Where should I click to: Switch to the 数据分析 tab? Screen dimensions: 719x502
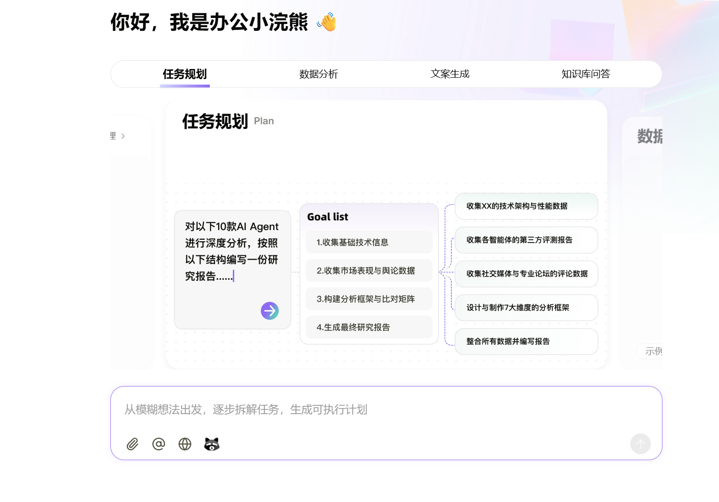coord(318,74)
